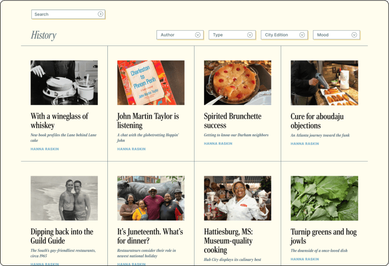The width and height of the screenshot is (389, 266).
Task: Open the Mood filter dropdown
Action: pos(336,35)
